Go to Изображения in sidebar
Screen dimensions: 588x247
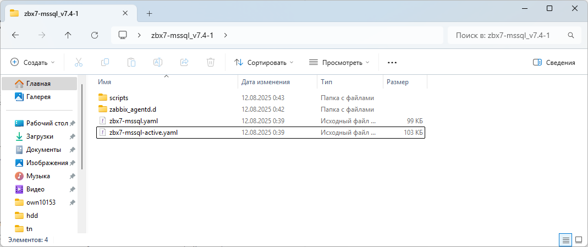pyautogui.click(x=40, y=163)
